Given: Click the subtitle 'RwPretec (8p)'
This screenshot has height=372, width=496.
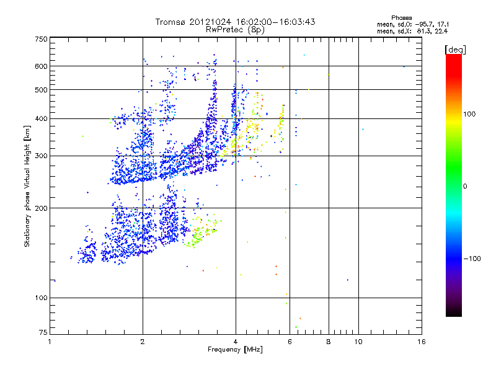Looking at the screenshot, I should [x=235, y=30].
